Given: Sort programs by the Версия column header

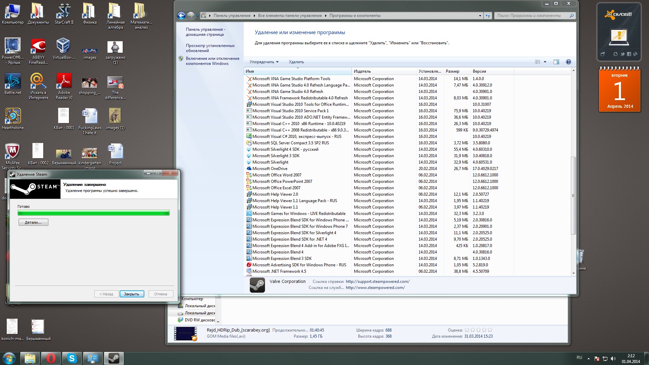Looking at the screenshot, I should [x=492, y=71].
